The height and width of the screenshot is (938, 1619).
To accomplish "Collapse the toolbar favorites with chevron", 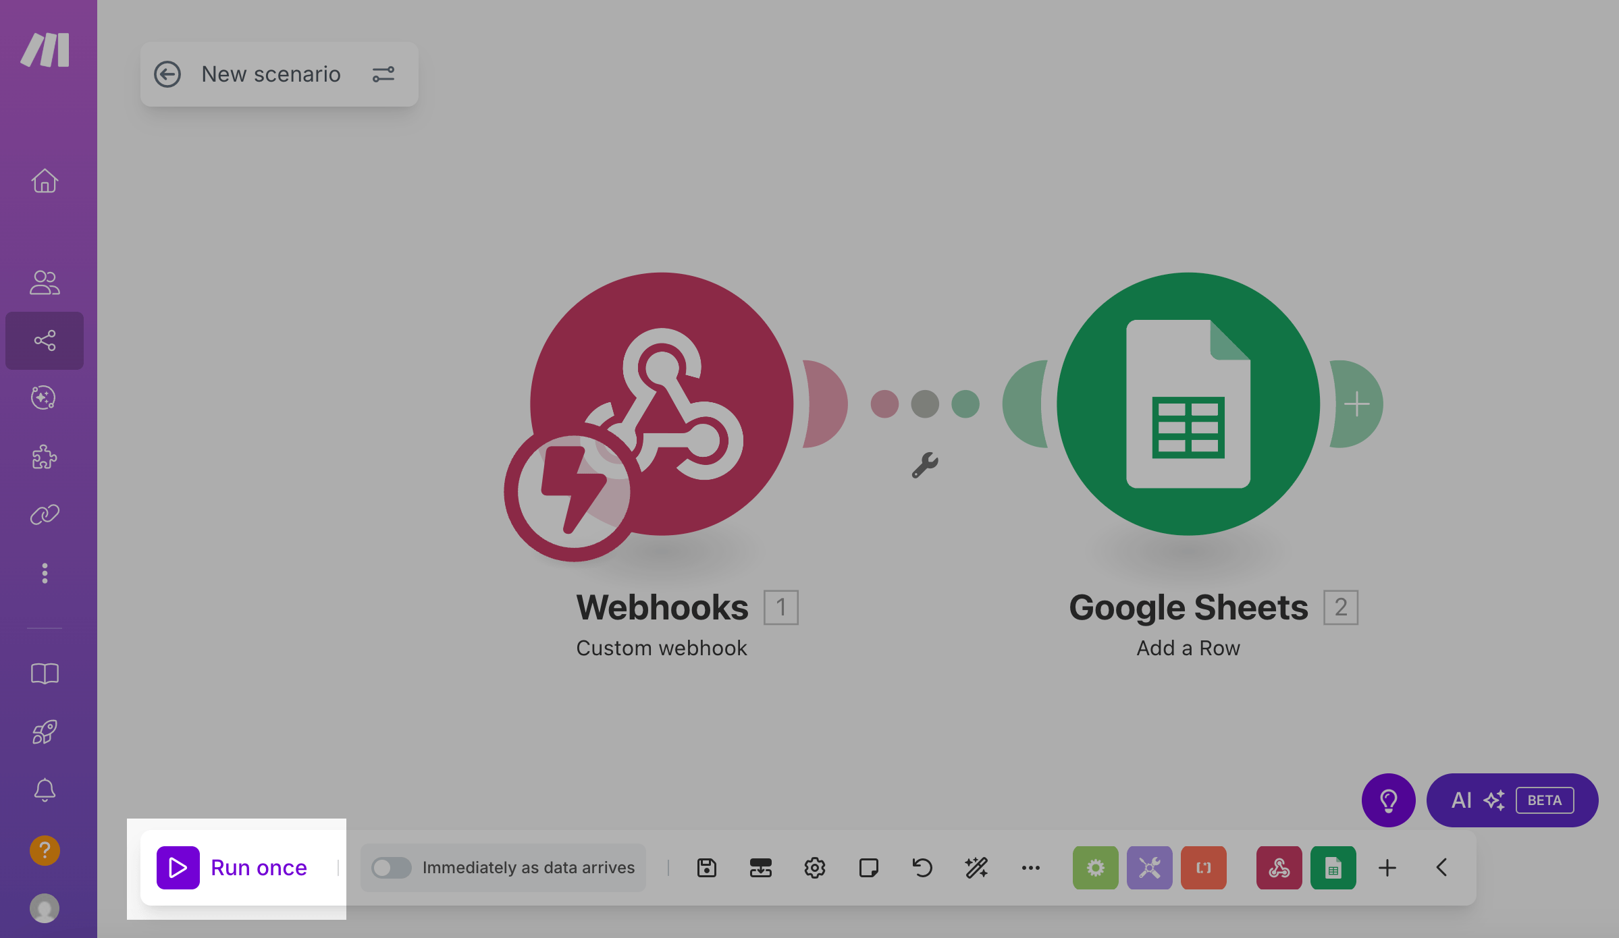I will 1441,867.
